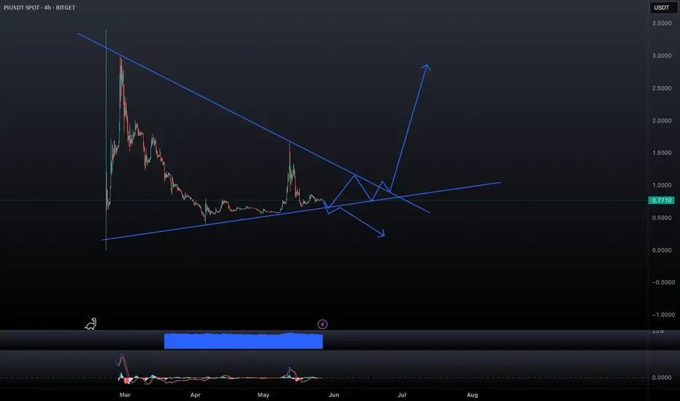Select the 0.7710 current price label
The image size is (680, 401).
662,200
